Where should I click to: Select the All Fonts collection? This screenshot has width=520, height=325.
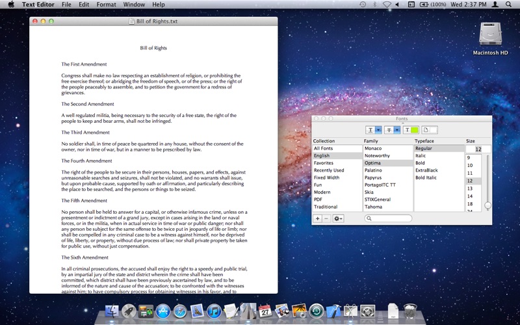pyautogui.click(x=337, y=148)
